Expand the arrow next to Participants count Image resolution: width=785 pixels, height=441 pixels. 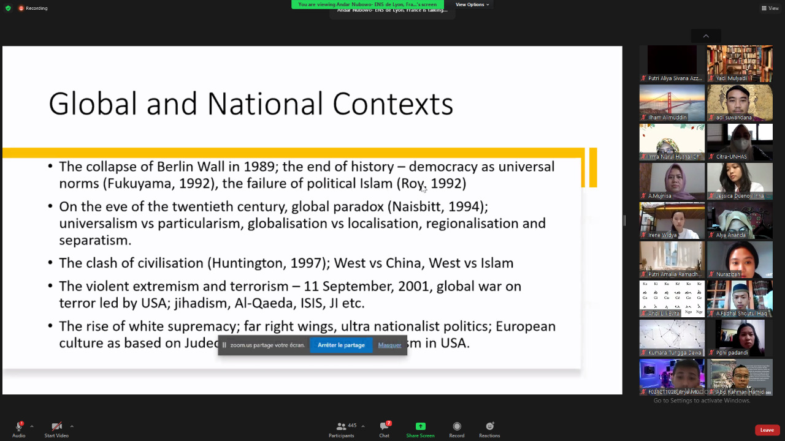point(363,426)
